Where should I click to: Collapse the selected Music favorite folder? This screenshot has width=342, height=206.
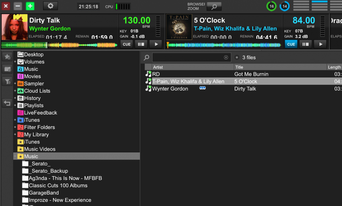[x=15, y=156]
